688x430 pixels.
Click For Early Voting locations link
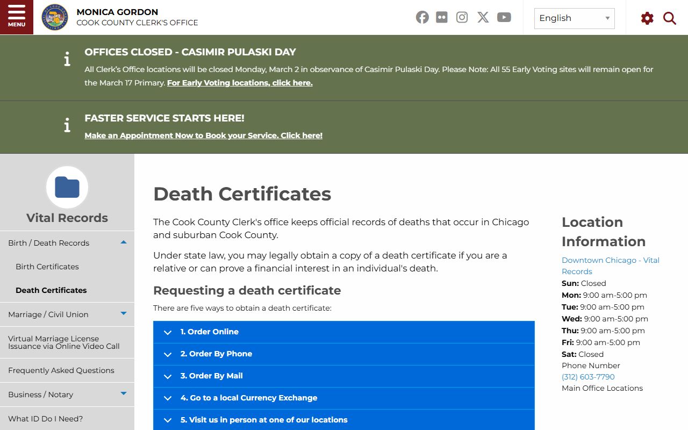pos(240,83)
